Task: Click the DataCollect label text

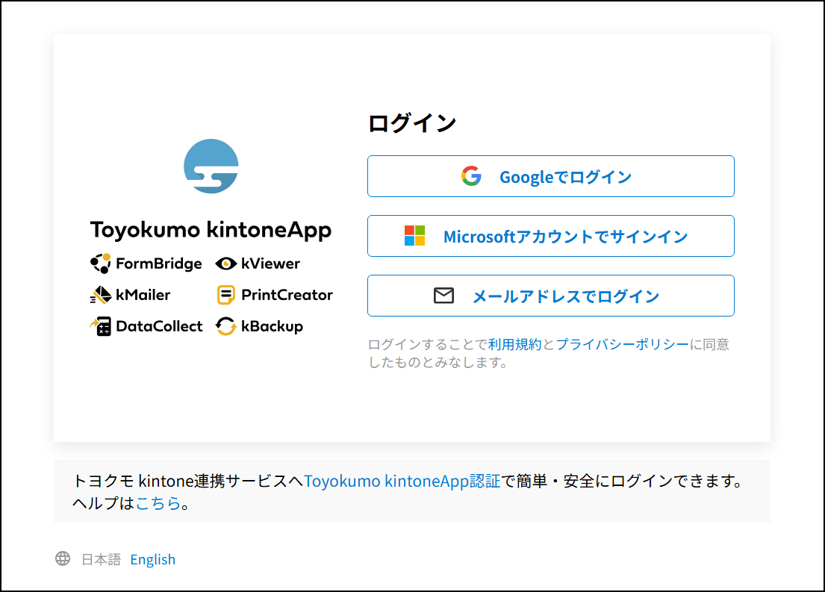Action: click(159, 326)
